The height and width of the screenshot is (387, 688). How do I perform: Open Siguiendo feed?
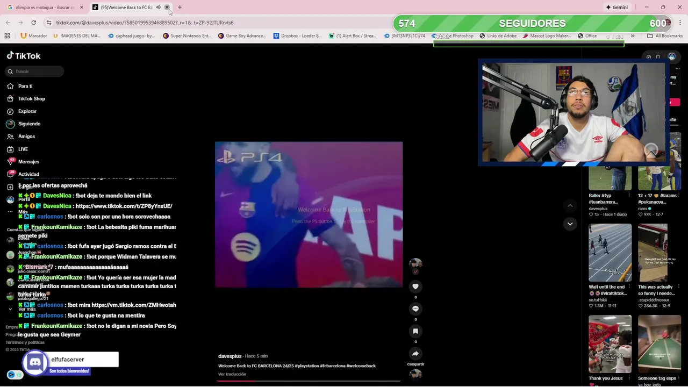tap(24, 124)
